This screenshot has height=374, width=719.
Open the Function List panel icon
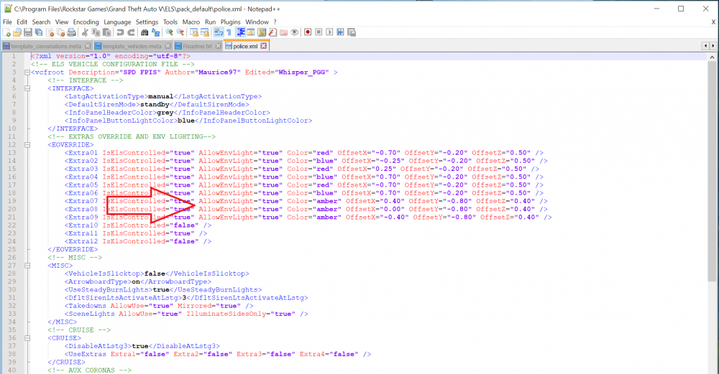point(273,32)
